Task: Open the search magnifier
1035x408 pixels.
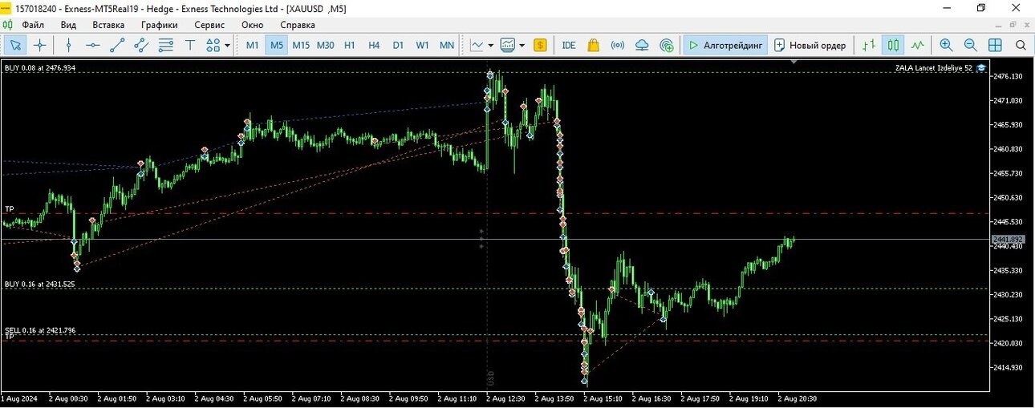Action: pos(1021,45)
